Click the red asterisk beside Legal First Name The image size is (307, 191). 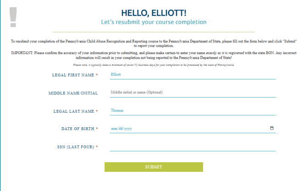pos(97,75)
